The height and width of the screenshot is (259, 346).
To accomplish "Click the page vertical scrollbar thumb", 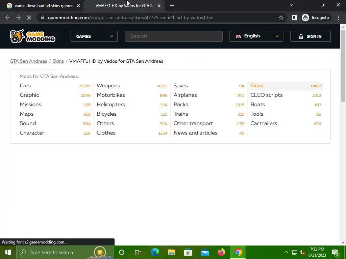I will [x=343, y=66].
